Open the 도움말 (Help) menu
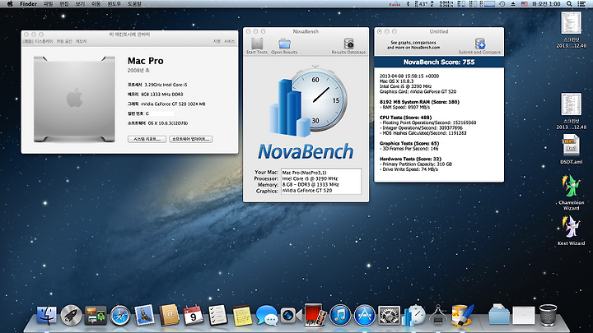This screenshot has width=593, height=333. (x=134, y=4)
